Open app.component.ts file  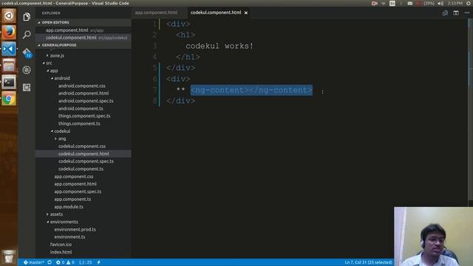coord(72,199)
